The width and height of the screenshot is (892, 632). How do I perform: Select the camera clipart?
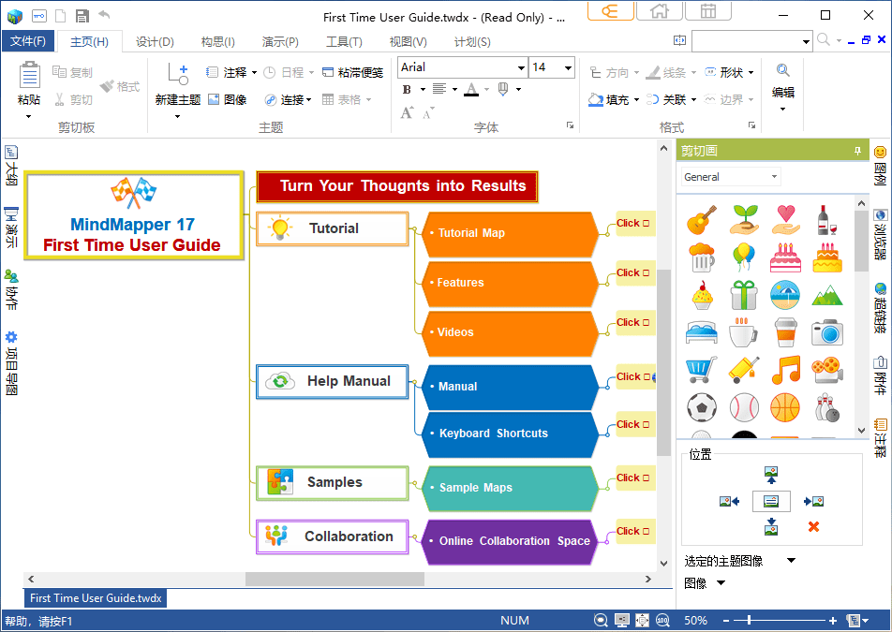coord(827,332)
